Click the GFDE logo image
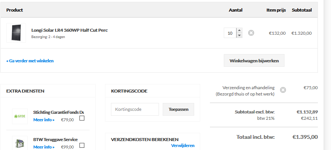 (x=20, y=116)
